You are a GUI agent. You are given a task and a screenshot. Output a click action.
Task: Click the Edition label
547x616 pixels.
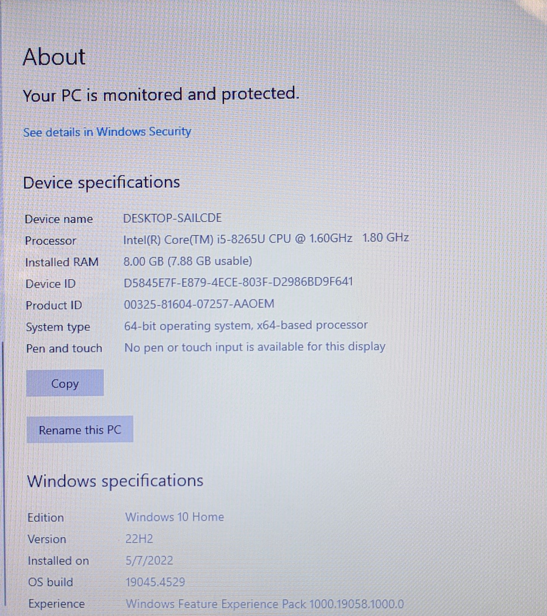click(45, 518)
